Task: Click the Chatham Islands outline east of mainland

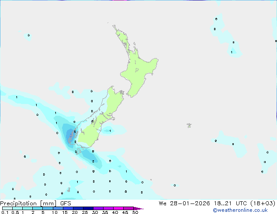Action: pos(189,125)
